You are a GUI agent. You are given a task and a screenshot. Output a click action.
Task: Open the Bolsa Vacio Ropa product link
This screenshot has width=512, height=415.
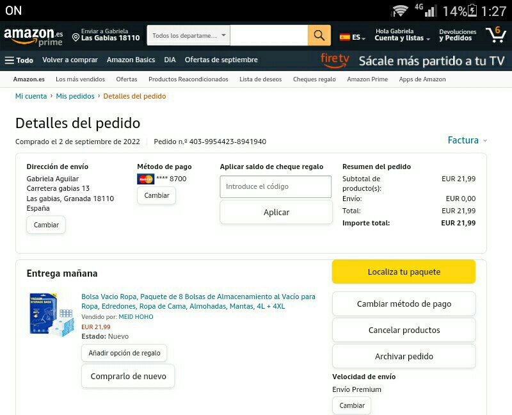coord(198,301)
